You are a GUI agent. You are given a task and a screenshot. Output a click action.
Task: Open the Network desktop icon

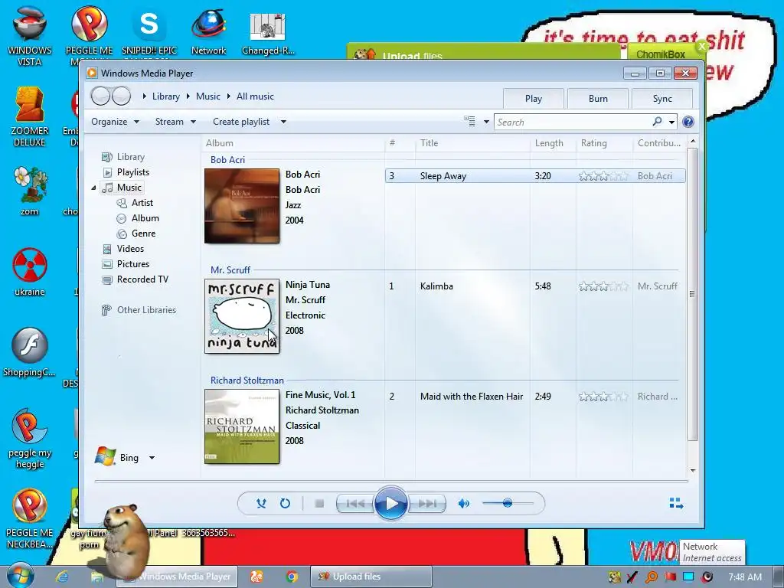(208, 32)
